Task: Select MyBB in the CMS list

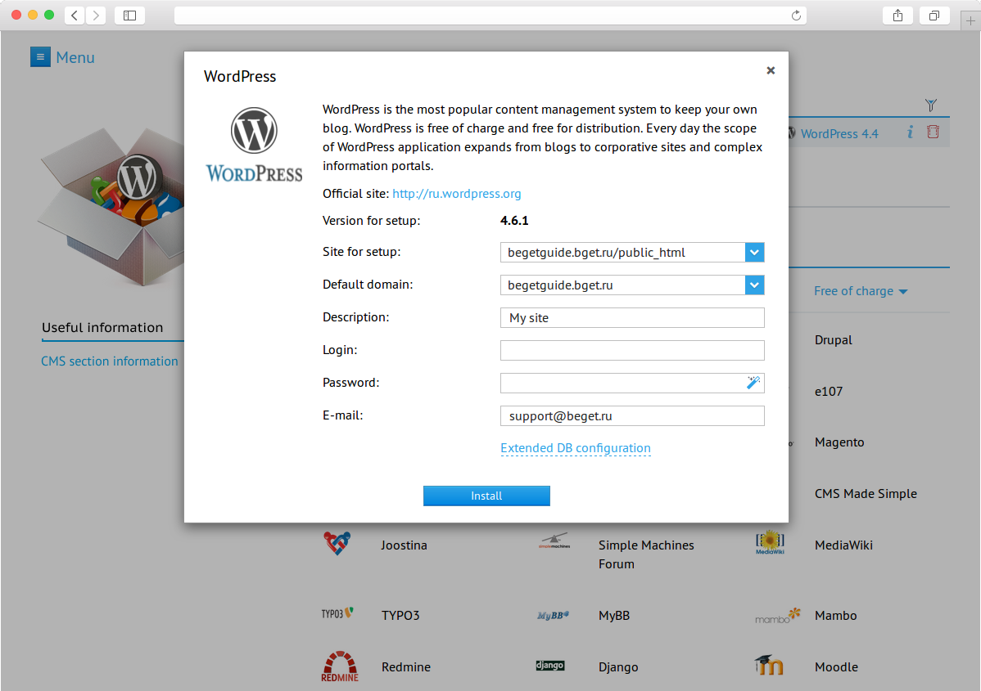Action: [x=614, y=616]
